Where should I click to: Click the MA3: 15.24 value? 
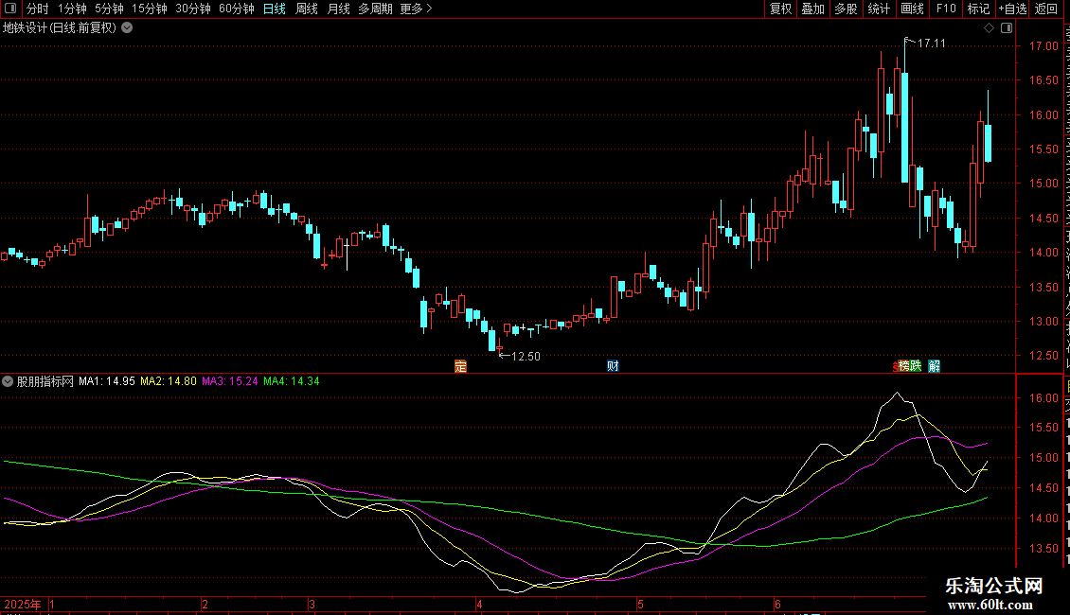click(x=230, y=381)
